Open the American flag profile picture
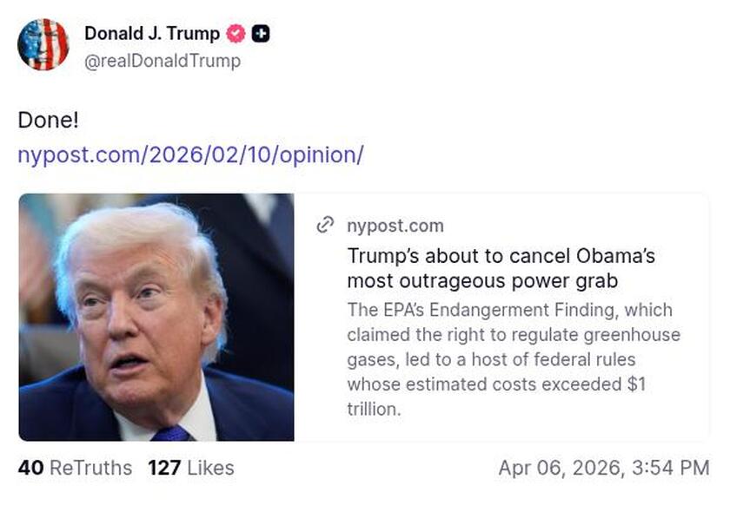This screenshot has width=730, height=512. tap(43, 43)
